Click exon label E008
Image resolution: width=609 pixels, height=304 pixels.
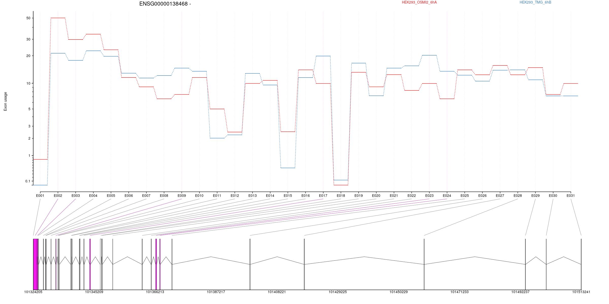[164, 196]
